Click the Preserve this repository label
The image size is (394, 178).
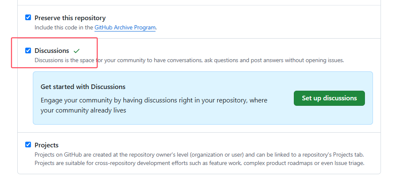pyautogui.click(x=70, y=18)
